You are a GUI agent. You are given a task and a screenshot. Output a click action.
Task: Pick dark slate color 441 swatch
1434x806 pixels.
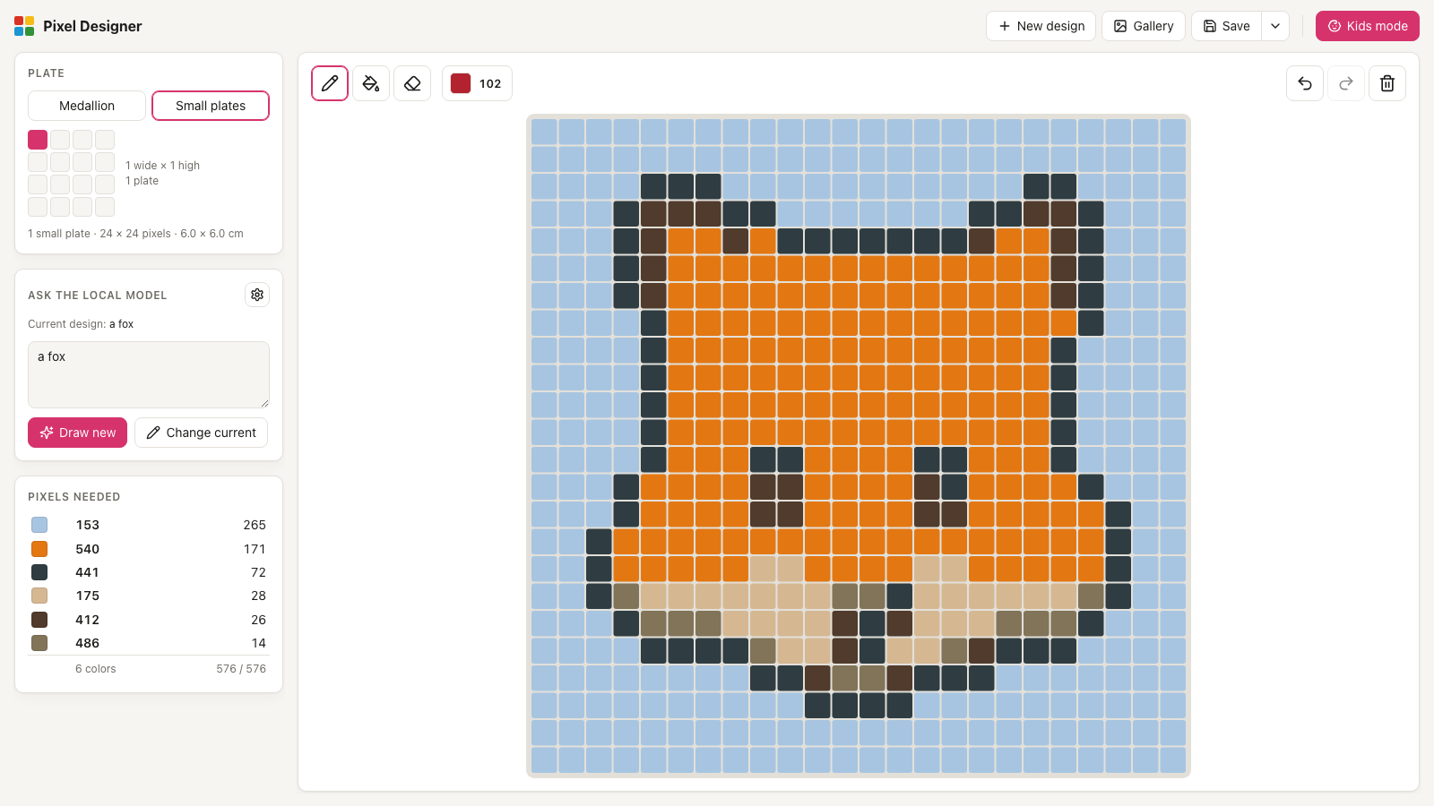tap(39, 572)
